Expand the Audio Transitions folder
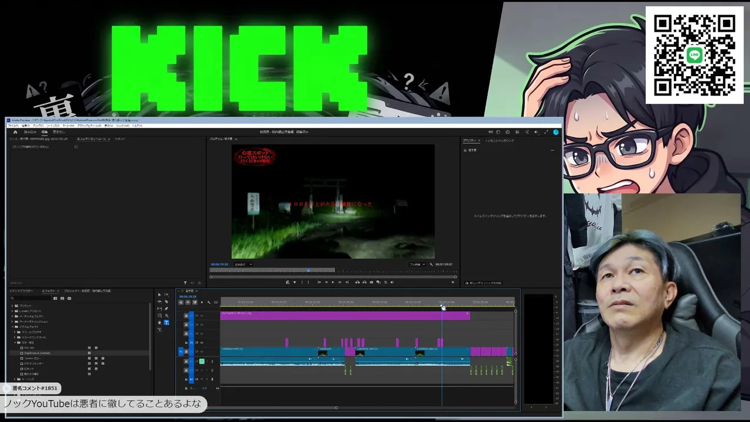The width and height of the screenshot is (750, 422). 12,322
